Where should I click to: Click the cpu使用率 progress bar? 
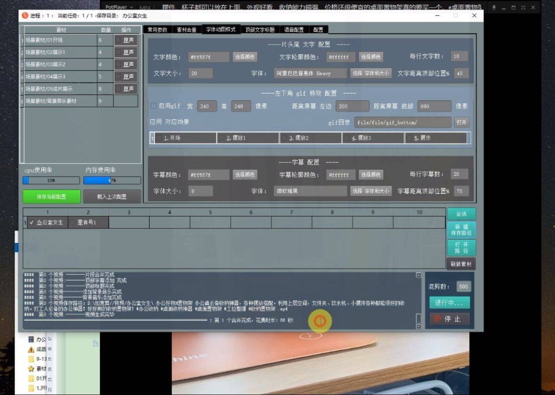coord(51,180)
